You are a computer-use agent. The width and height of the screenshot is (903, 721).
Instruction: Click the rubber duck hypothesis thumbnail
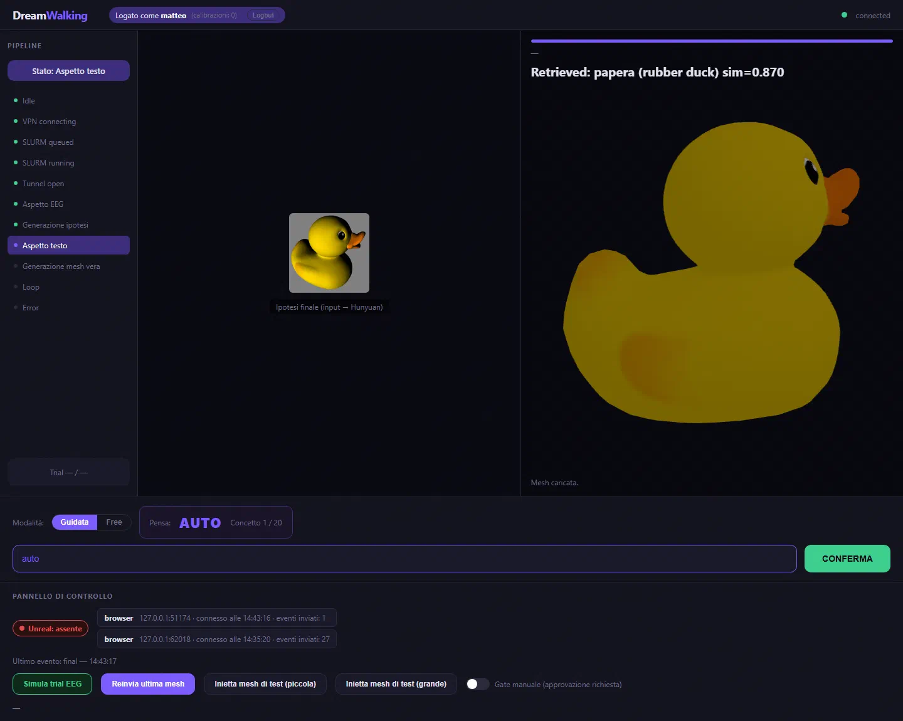[329, 253]
